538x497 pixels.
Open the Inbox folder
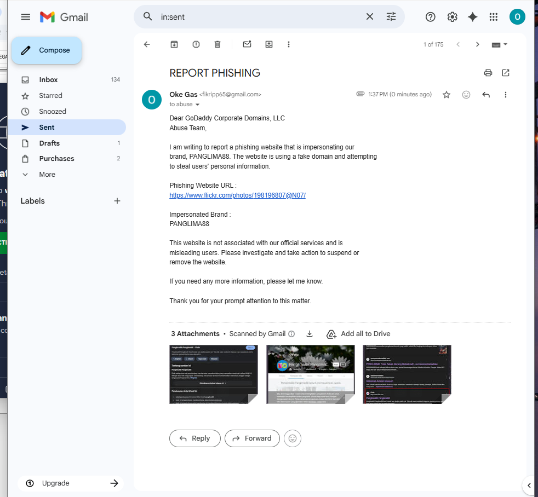click(66, 79)
